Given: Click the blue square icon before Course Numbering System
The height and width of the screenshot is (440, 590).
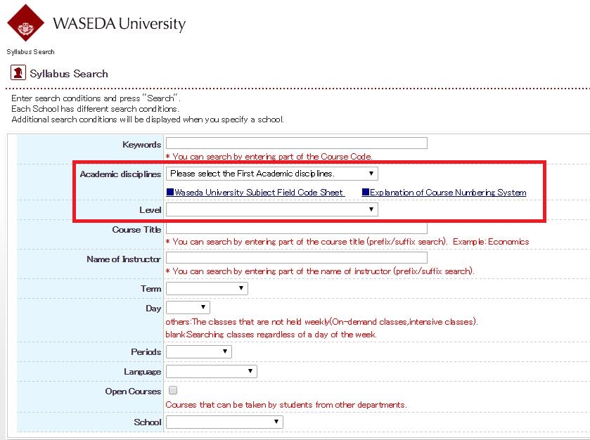Looking at the screenshot, I should (364, 190).
